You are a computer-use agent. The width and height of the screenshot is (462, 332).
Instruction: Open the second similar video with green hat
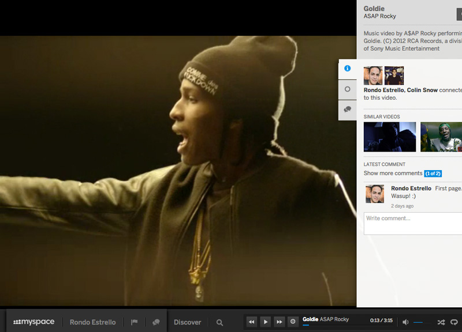[x=441, y=137]
